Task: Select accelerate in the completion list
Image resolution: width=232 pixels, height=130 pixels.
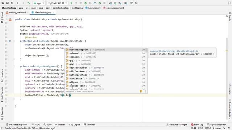Action: pyautogui.click(x=105, y=79)
